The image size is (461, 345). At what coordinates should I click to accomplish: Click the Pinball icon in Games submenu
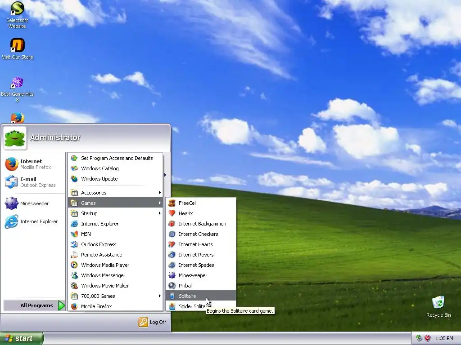click(172, 285)
